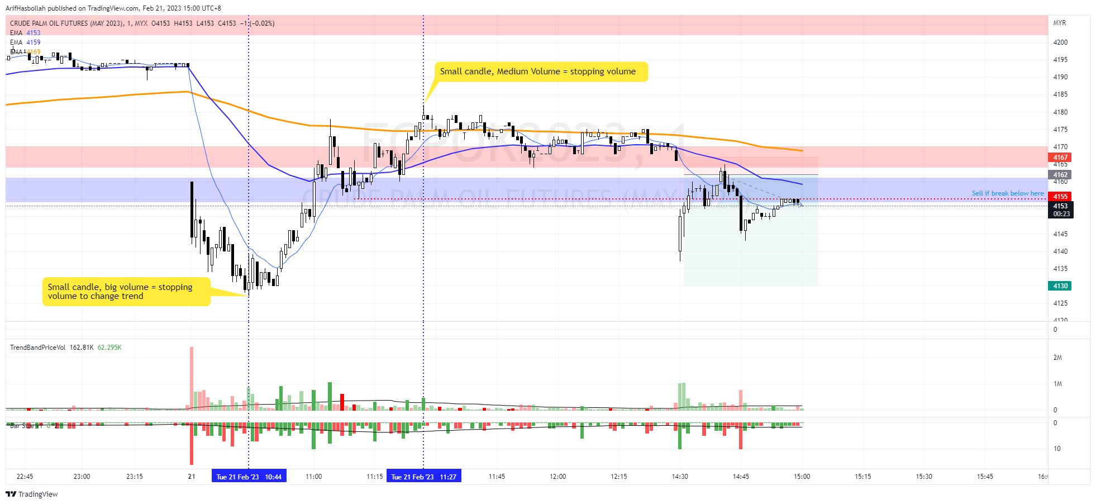Click the 4125 price axis tick
This screenshot has height=504, width=1096.
point(1060,303)
